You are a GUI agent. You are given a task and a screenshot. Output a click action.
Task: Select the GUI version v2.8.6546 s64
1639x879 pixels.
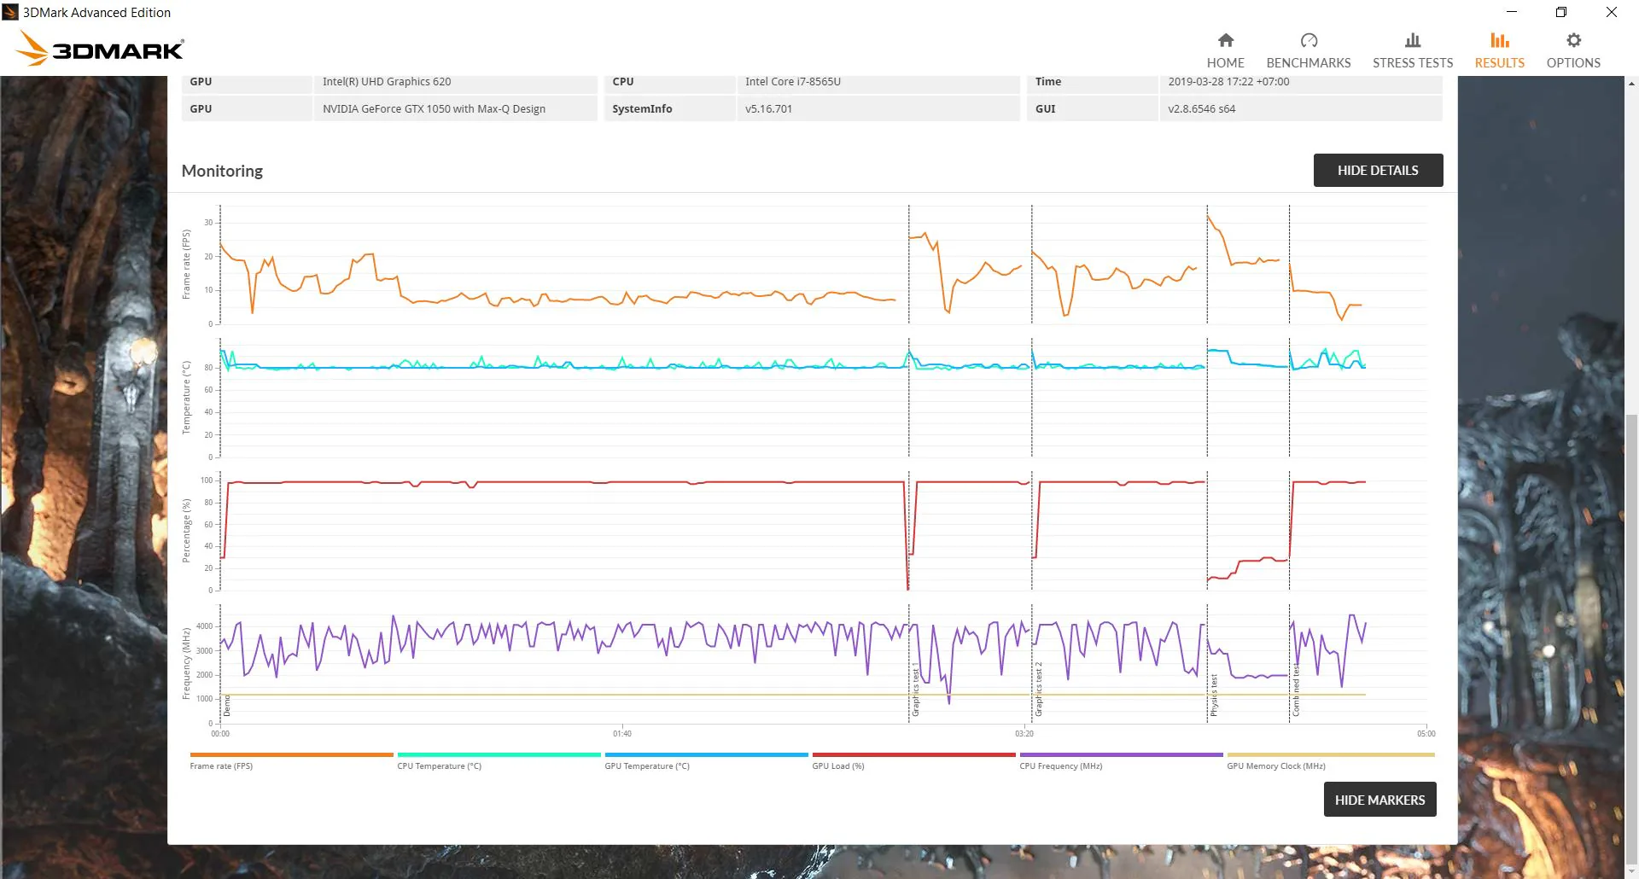tap(1201, 109)
